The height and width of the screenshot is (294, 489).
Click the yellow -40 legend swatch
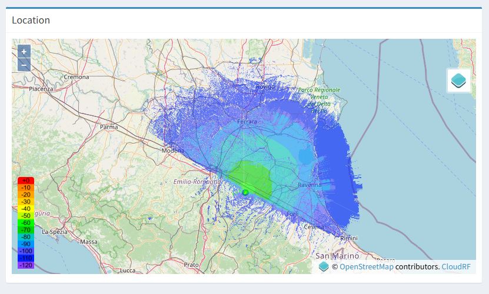(26, 209)
